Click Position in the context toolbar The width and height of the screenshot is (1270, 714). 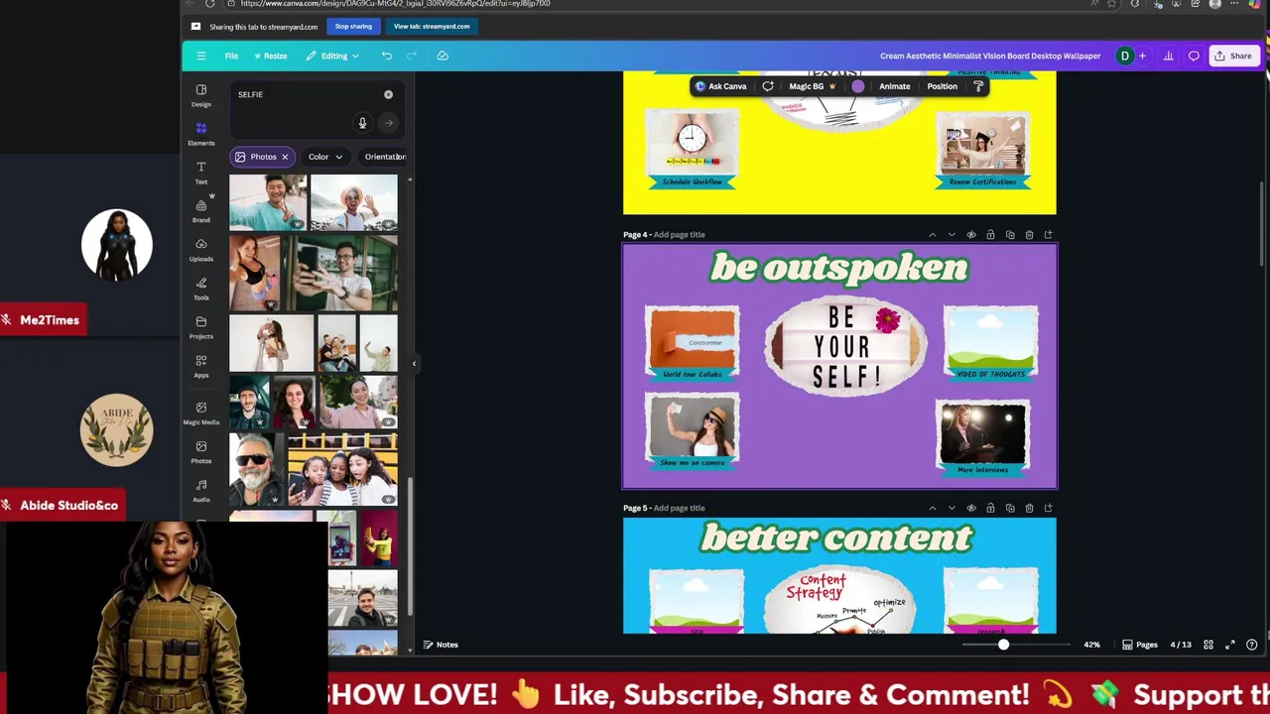tap(943, 86)
